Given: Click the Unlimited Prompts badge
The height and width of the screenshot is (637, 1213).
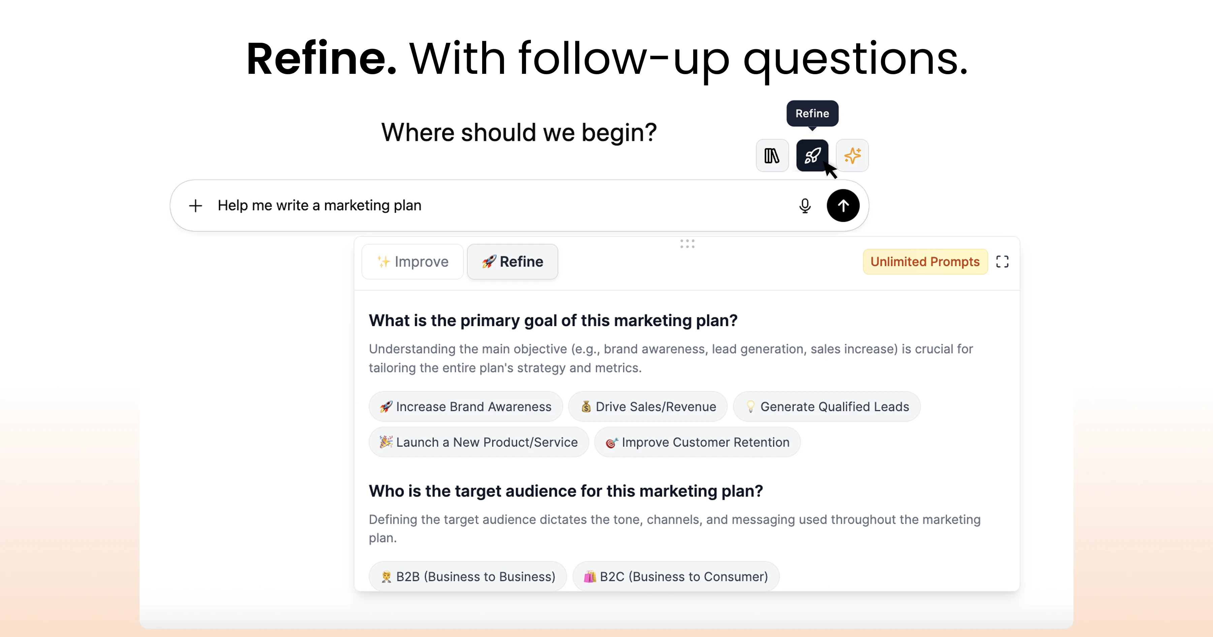Looking at the screenshot, I should (925, 262).
